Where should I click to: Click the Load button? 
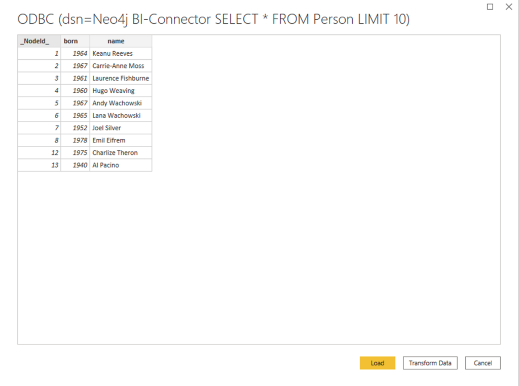point(377,363)
